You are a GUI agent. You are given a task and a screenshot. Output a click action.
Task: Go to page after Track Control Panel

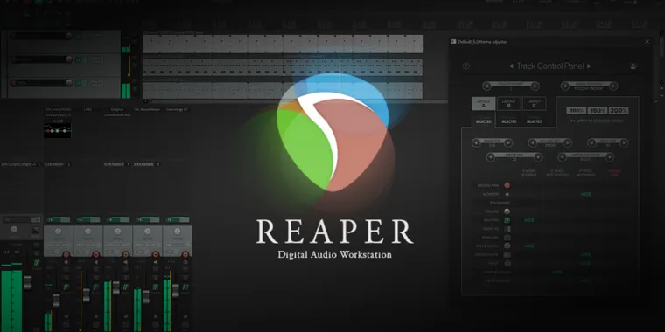tap(589, 66)
